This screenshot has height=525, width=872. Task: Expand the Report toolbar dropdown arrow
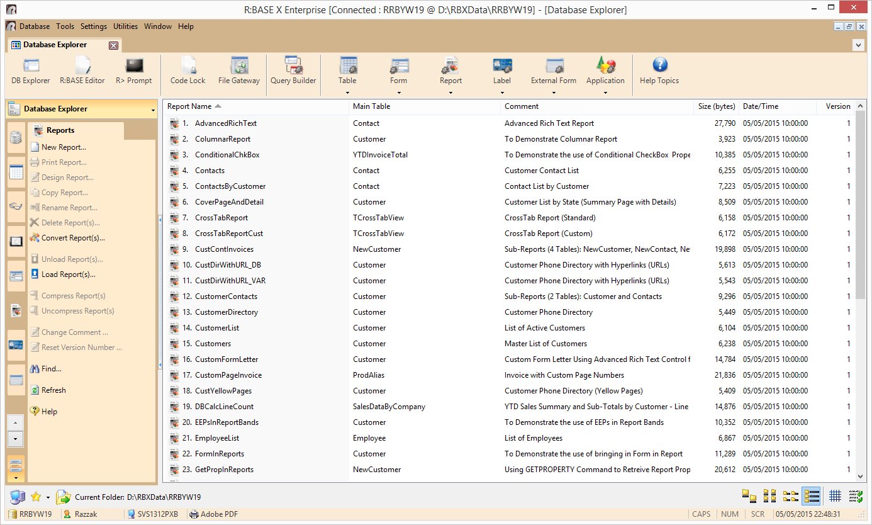(450, 93)
